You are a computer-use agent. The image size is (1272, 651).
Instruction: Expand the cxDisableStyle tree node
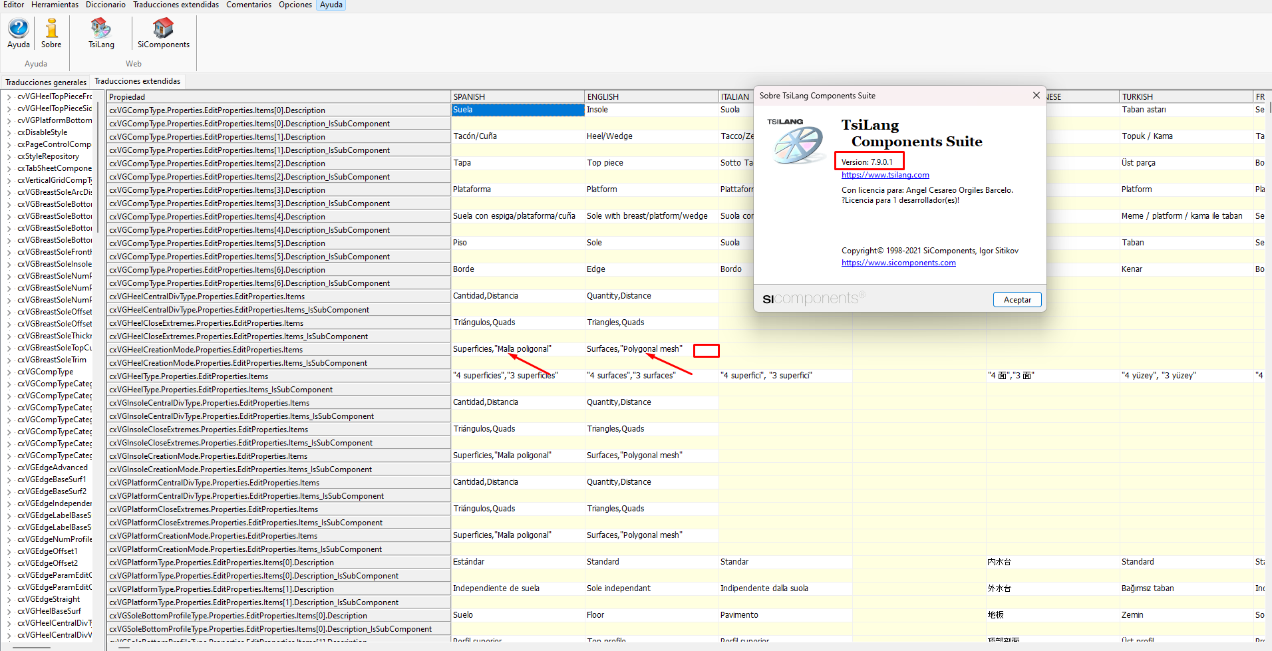(9, 133)
